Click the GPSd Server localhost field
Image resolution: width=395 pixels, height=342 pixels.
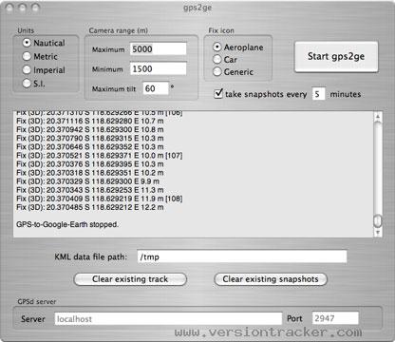[x=168, y=319]
